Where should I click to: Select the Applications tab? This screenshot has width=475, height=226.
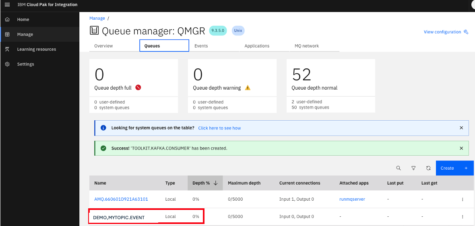click(257, 46)
